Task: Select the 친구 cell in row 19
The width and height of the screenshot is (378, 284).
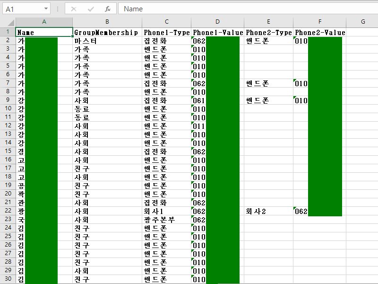Action: (107, 186)
